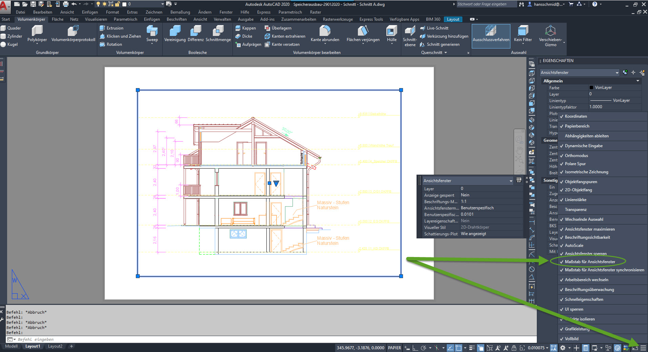Toggle object snap icon in status bar
This screenshot has width=648, height=352.
[x=459, y=348]
